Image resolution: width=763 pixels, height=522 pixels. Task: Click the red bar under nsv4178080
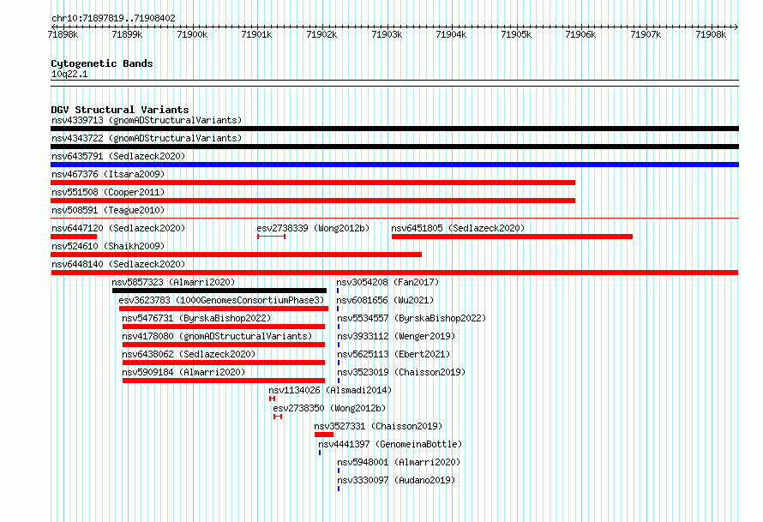click(x=224, y=345)
